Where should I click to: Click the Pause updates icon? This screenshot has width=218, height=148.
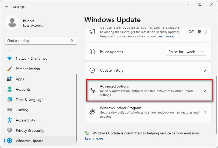(92, 52)
